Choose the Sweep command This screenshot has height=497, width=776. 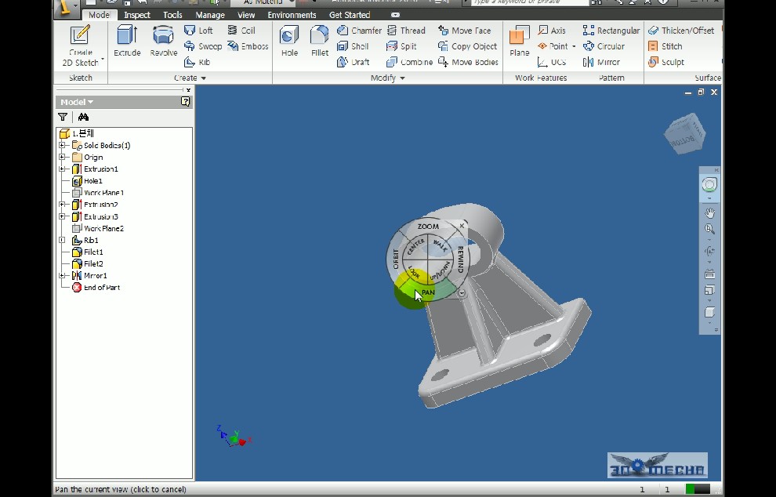tap(203, 46)
